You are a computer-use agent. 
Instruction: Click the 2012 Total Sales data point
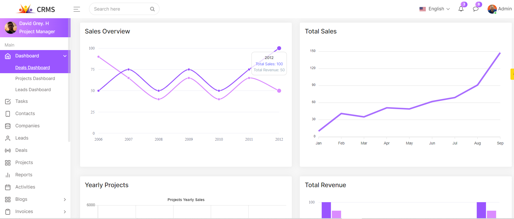coord(279,48)
